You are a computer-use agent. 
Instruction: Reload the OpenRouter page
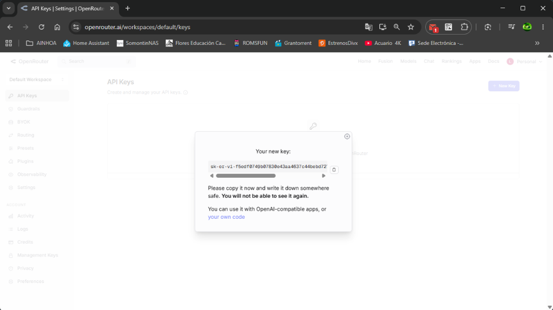tap(42, 27)
